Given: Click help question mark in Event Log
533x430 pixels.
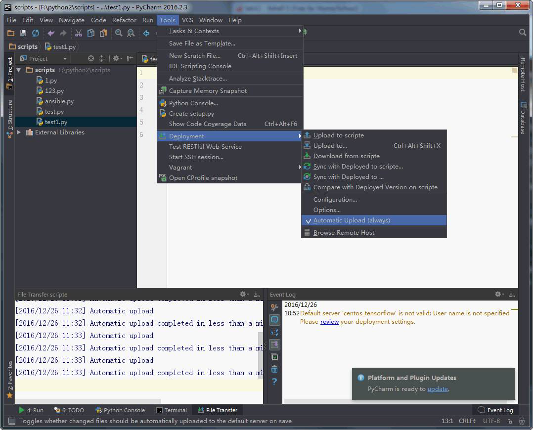Looking at the screenshot, I should pos(274,382).
